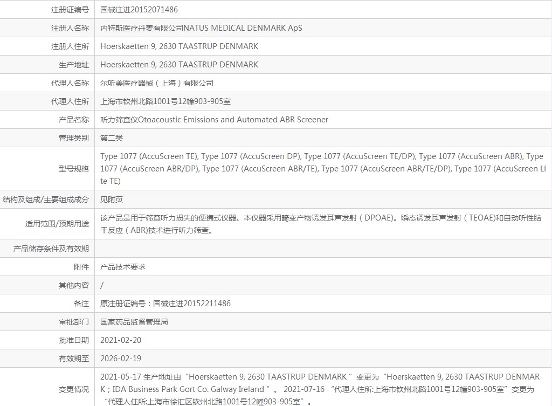552x406 pixels.
Task: Select the Type 1077 AccuScreen model list
Action: pyautogui.click(x=323, y=169)
